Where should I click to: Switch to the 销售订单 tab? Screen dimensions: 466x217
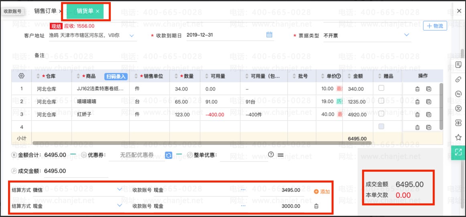tap(45, 11)
